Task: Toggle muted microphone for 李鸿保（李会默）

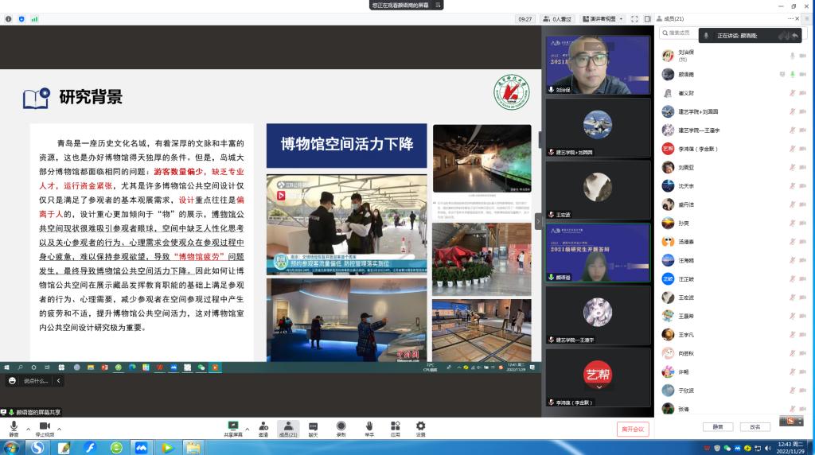Action: coord(792,149)
